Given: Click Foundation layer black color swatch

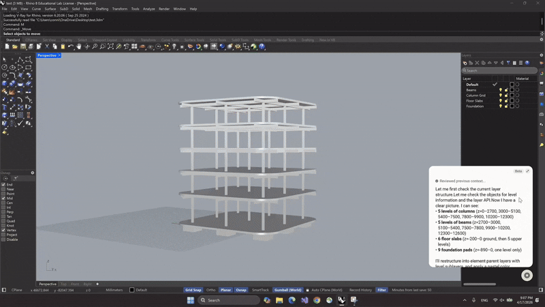Looking at the screenshot, I should click(x=512, y=106).
